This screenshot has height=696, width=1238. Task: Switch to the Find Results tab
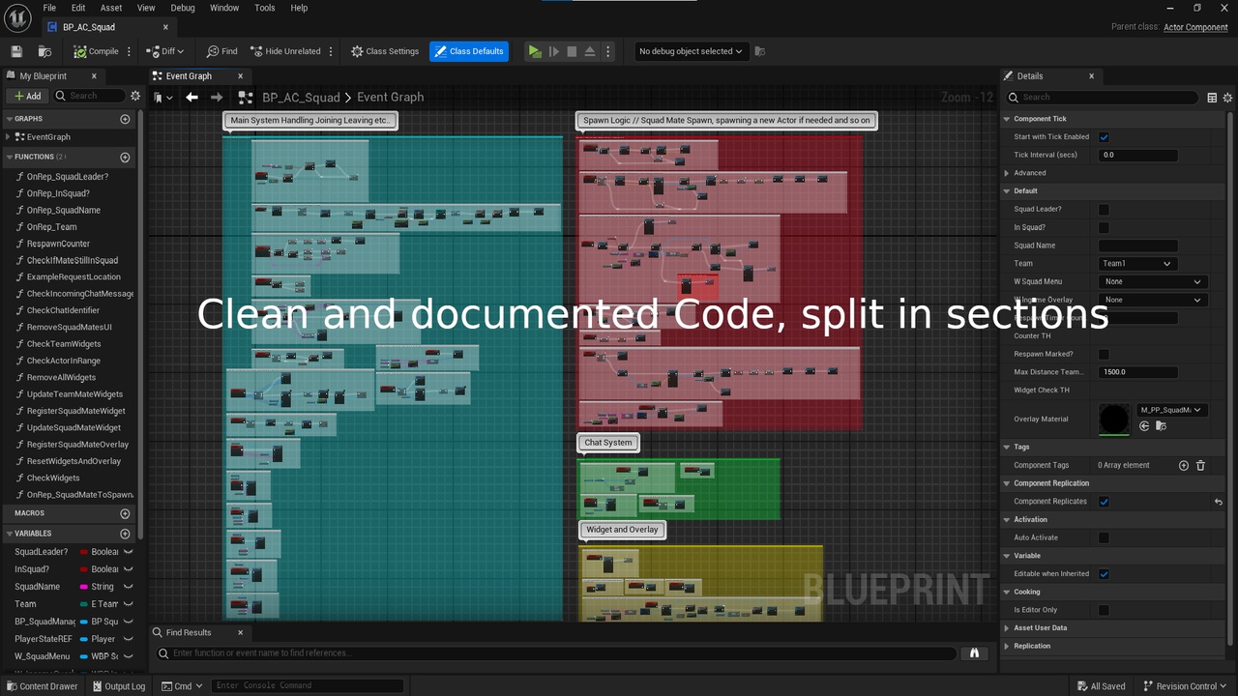coord(189,632)
